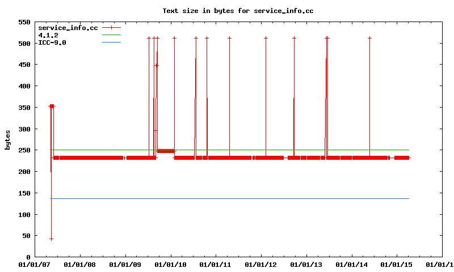The width and height of the screenshot is (454, 272).
Task: Click the red legend line sample
Action: point(111,27)
